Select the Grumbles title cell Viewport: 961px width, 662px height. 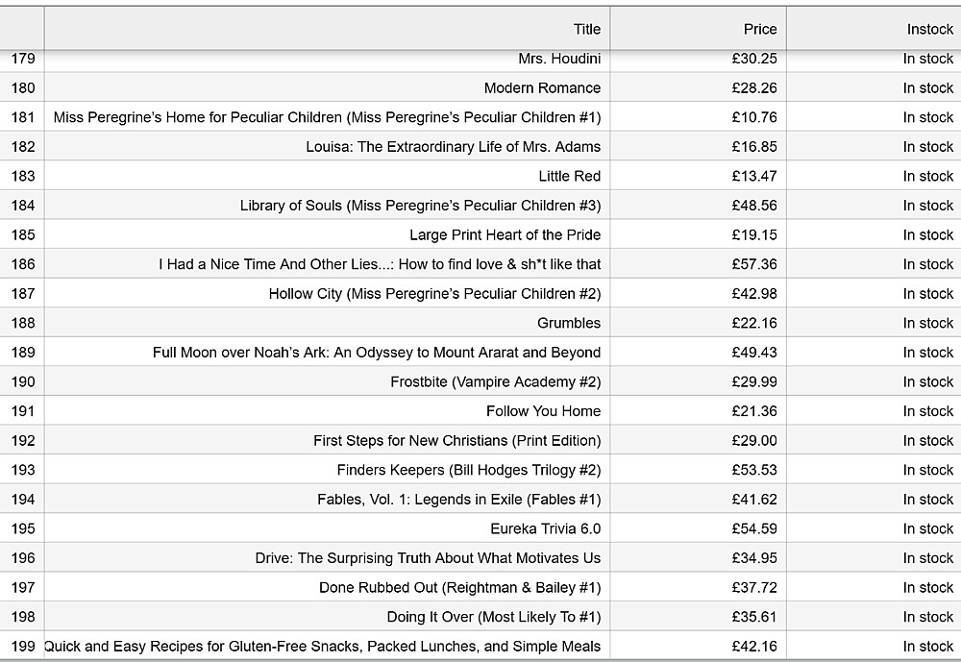click(x=569, y=323)
